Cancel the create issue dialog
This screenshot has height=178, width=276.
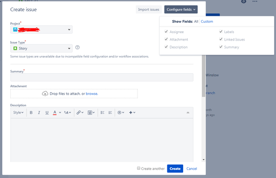192,169
